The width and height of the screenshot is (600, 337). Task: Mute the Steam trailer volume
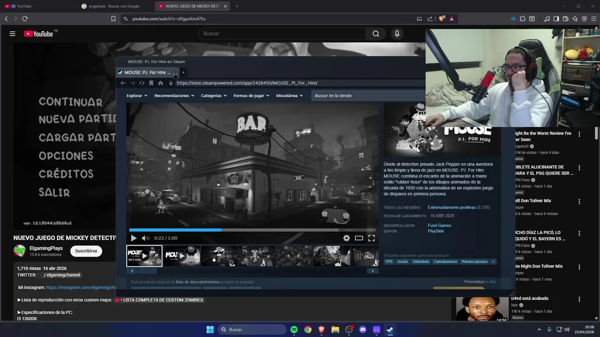pos(145,238)
